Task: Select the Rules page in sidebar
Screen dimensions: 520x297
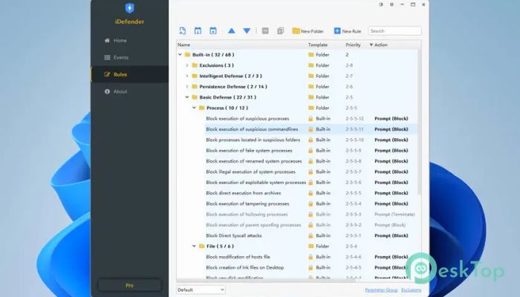Action: [x=130, y=74]
